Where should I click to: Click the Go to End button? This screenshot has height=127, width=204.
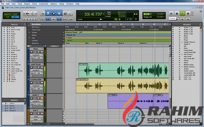click(188, 19)
